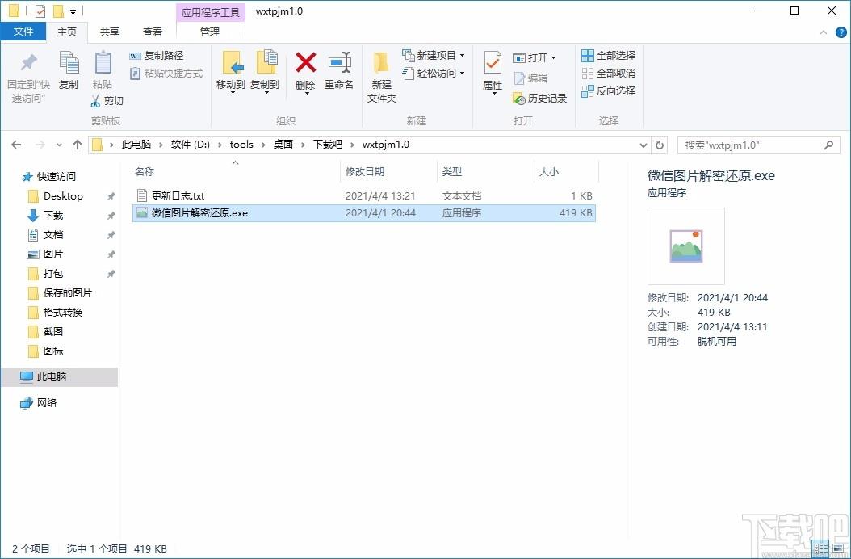Click the preview thumbnail in details pane
This screenshot has height=559, width=851.
686,246
